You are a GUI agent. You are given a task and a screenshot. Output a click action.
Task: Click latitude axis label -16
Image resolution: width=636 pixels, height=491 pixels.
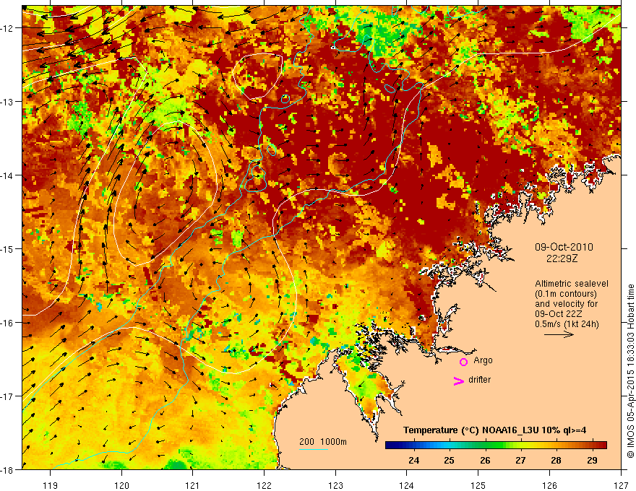pos(8,323)
